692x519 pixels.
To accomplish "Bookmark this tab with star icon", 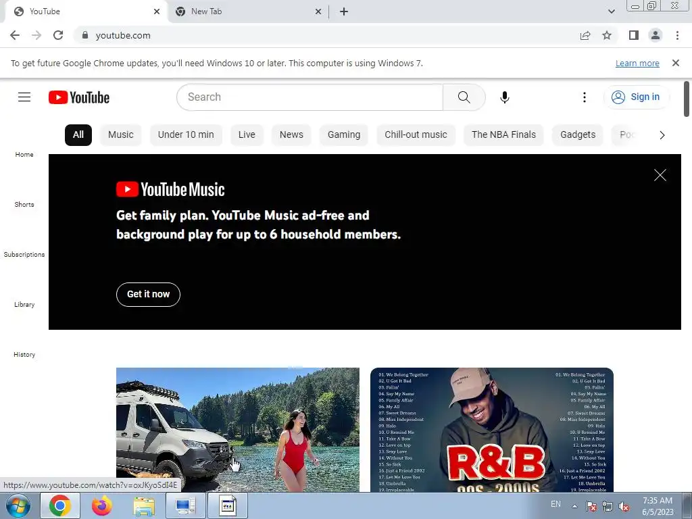I will point(607,35).
